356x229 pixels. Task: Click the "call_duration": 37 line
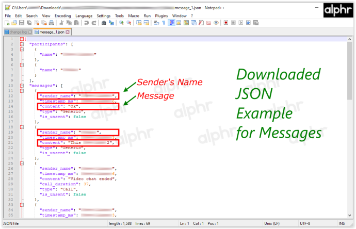[65, 184]
